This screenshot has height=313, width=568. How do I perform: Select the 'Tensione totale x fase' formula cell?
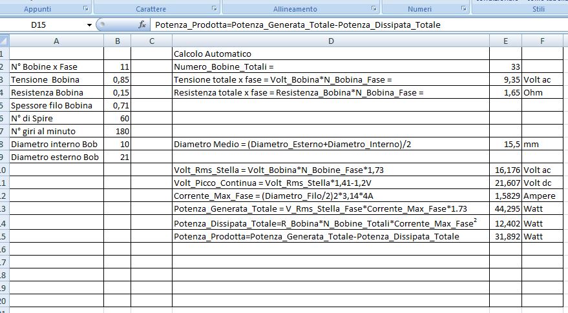pyautogui.click(x=331, y=79)
